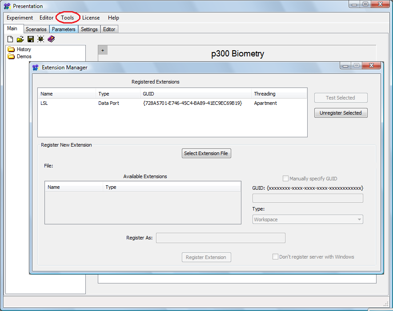Open the purple help book icon

click(x=51, y=39)
